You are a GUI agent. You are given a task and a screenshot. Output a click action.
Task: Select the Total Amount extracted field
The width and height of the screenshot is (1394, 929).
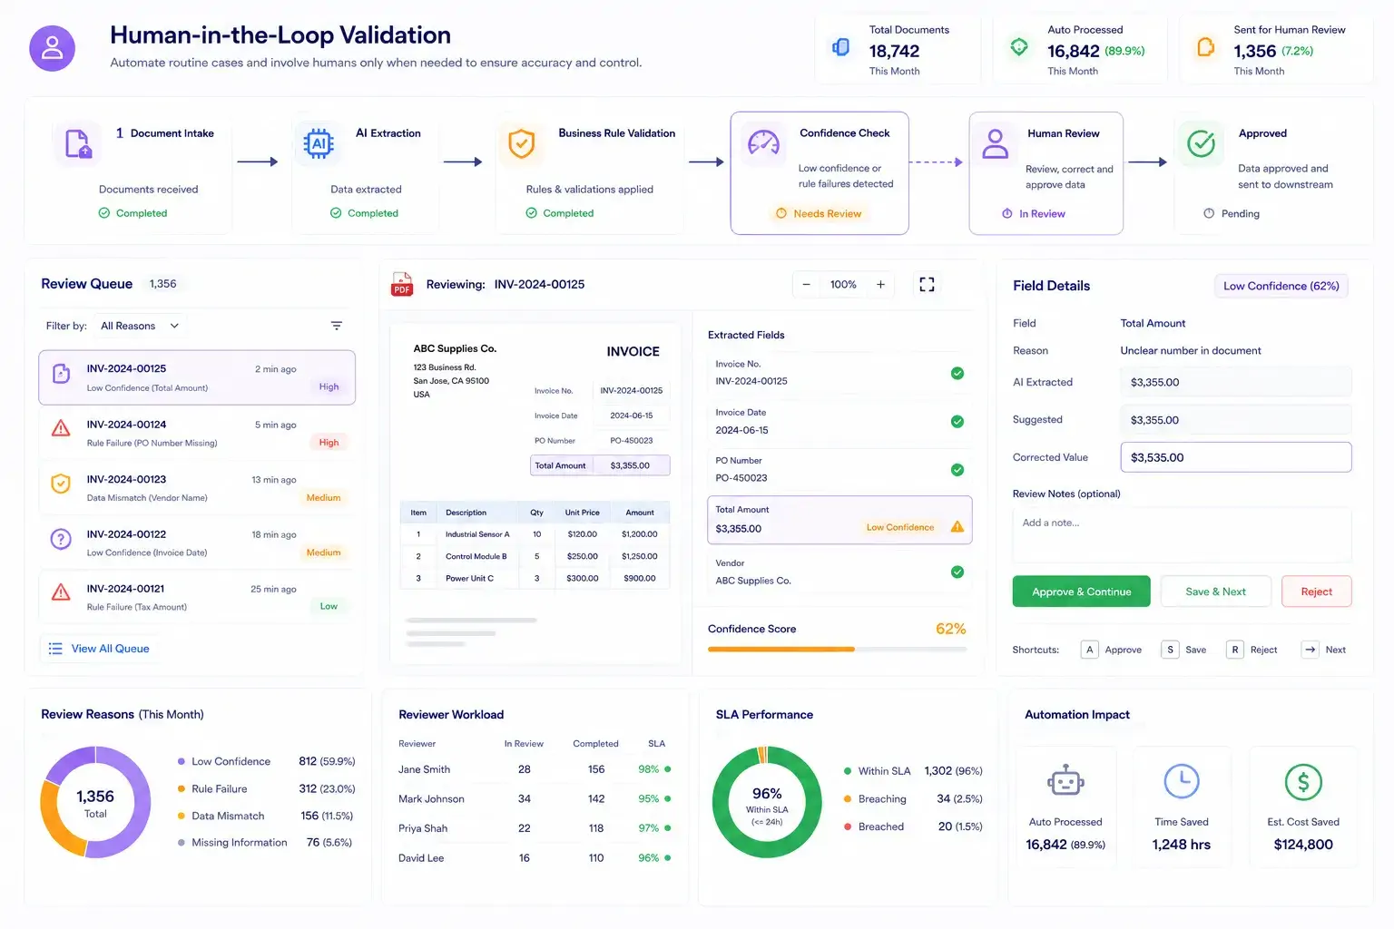pyautogui.click(x=839, y=520)
